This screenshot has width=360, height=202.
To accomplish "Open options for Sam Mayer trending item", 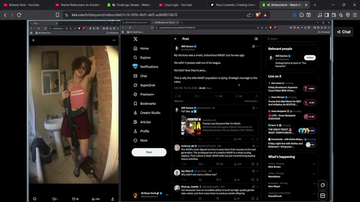I will coord(314,184).
